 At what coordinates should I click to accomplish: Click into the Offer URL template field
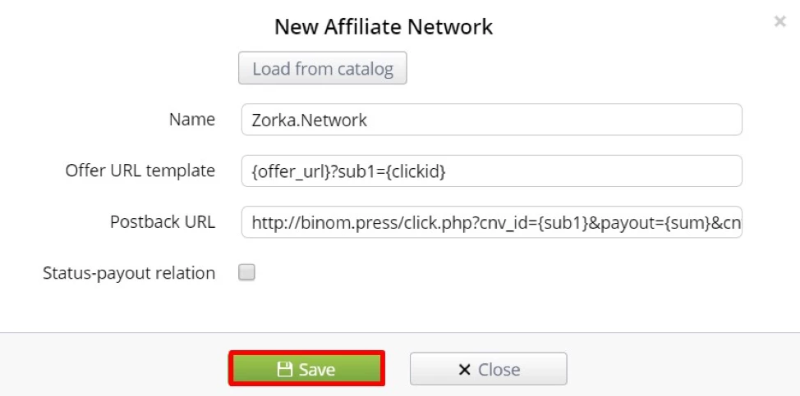492,171
